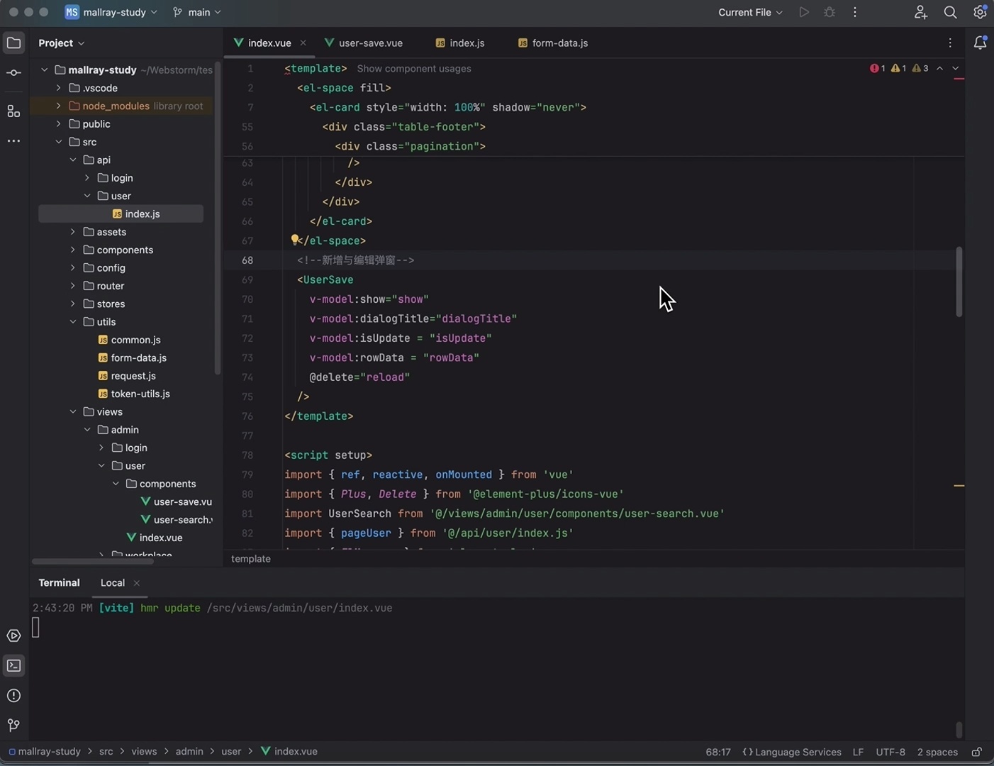Viewport: 994px width, 766px height.
Task: Open the Services tool window icon
Action: coord(13,635)
